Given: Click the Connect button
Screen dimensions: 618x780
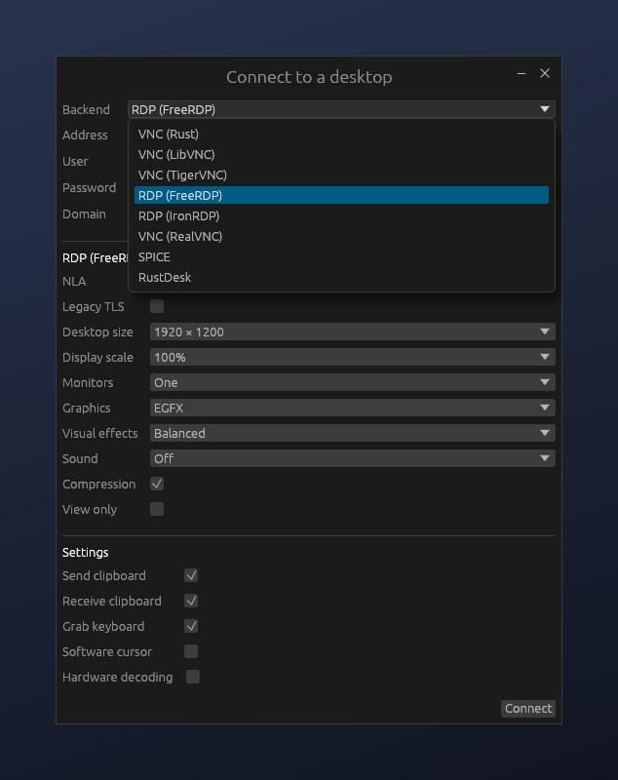Looking at the screenshot, I should 528,709.
